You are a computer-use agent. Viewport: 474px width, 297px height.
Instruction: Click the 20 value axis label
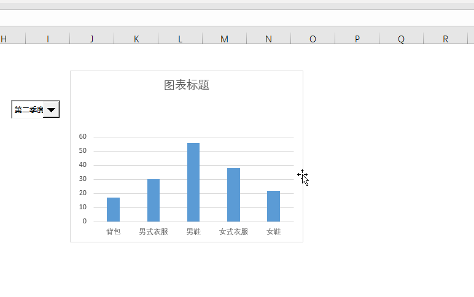[x=83, y=193]
